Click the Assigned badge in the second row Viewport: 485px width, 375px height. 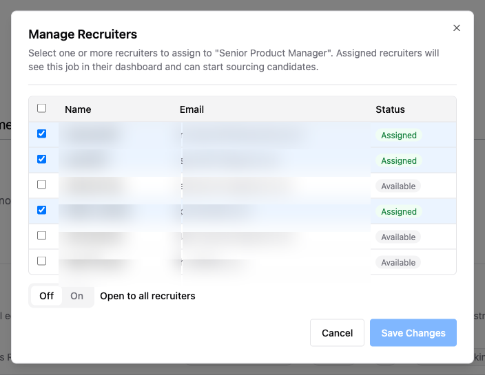click(399, 160)
